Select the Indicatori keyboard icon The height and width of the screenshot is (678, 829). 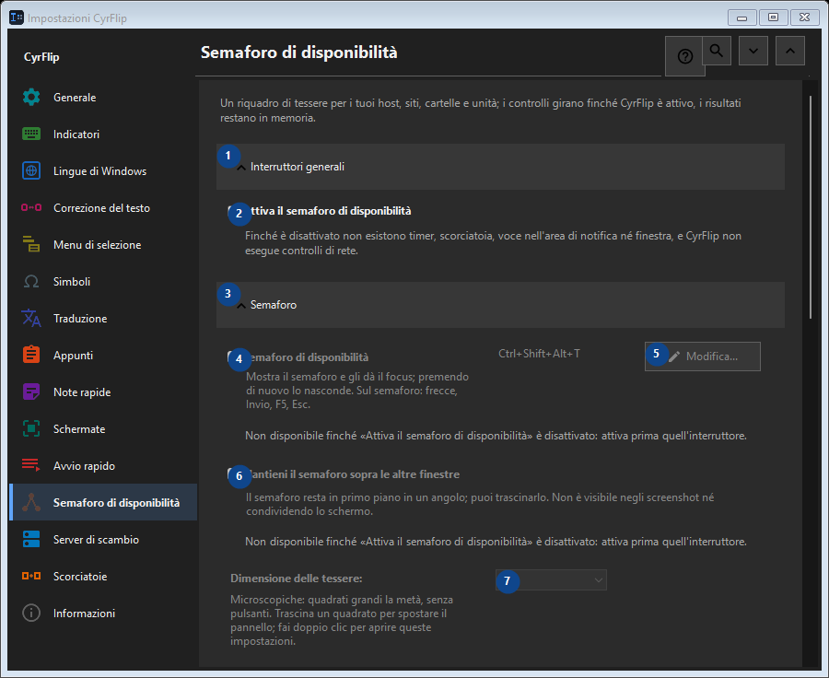(31, 134)
